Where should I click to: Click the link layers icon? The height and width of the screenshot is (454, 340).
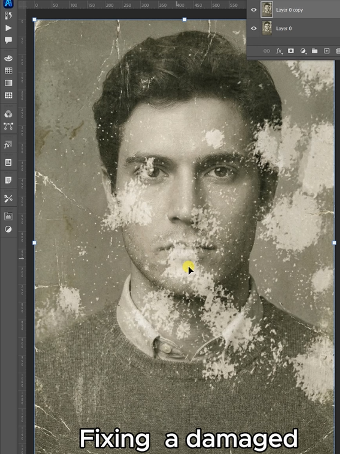(266, 51)
